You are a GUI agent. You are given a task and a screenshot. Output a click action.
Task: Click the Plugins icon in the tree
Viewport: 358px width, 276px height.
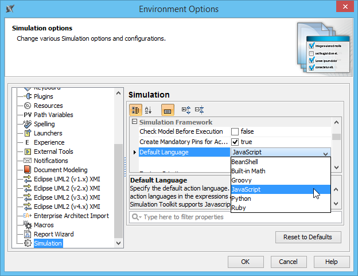click(28, 96)
